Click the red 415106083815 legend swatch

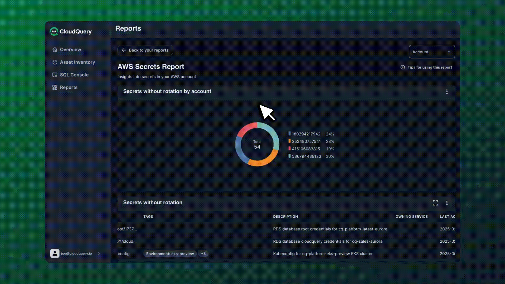(289, 149)
